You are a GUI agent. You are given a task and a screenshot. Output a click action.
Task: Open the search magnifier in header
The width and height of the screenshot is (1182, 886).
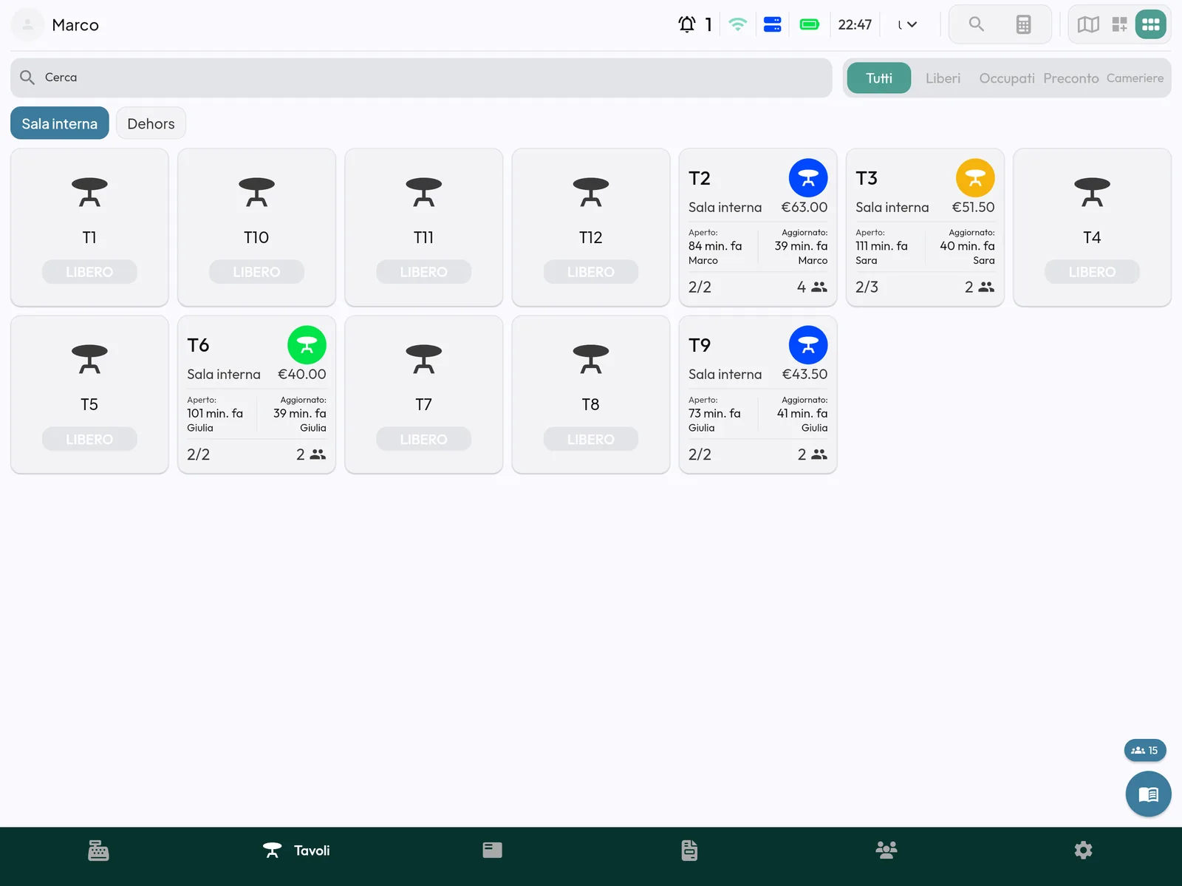click(977, 24)
